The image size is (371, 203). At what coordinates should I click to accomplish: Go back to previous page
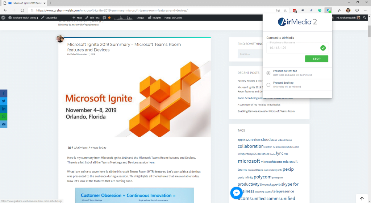[5, 10]
